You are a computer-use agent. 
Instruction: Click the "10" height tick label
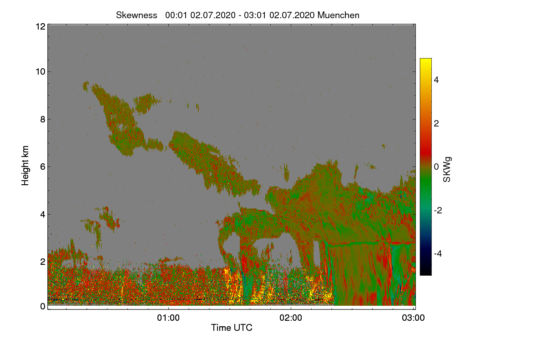40,71
